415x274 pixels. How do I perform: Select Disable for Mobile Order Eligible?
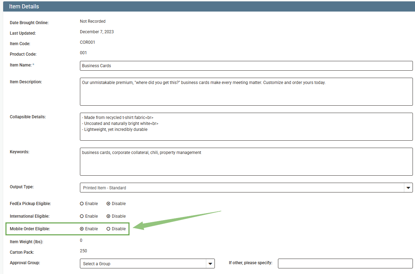click(108, 229)
